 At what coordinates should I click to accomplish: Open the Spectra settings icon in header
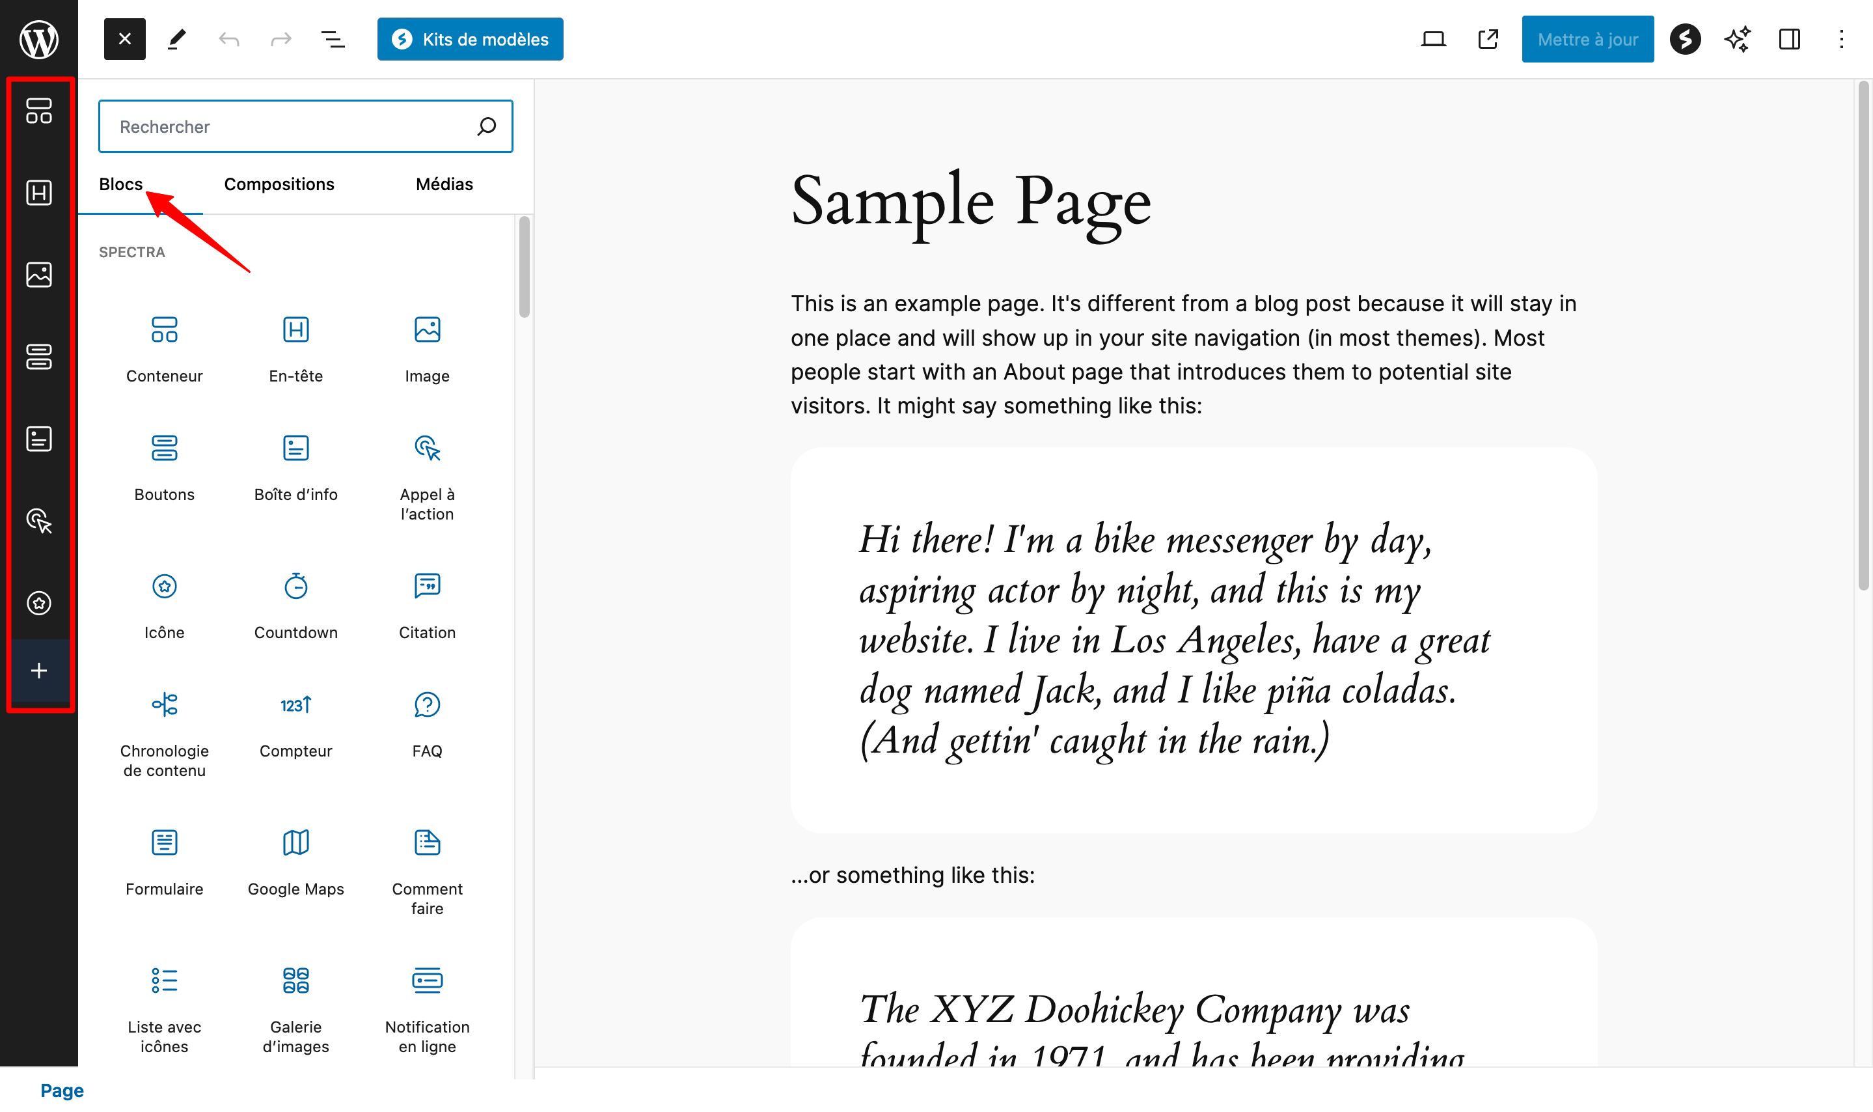pos(1684,39)
